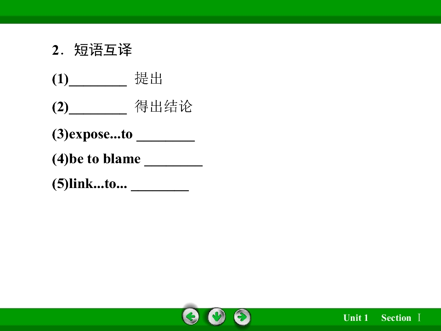Screen dimensions: 441x331
Task: Click the Chinese text 得出结论
Action: 164,106
